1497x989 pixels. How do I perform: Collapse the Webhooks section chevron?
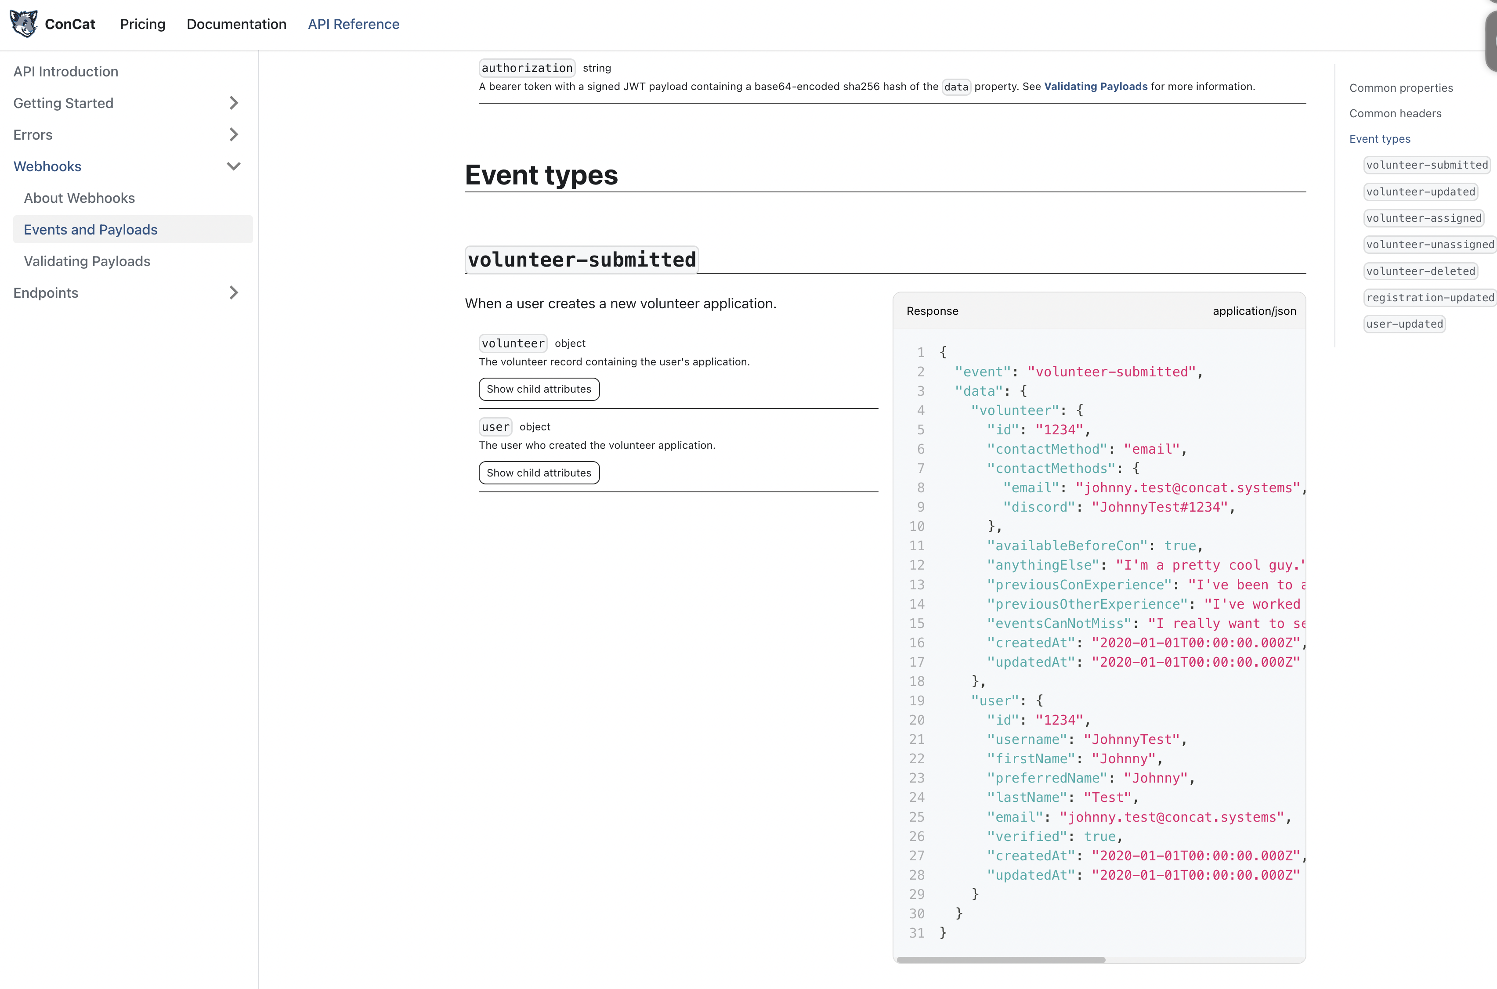233,166
